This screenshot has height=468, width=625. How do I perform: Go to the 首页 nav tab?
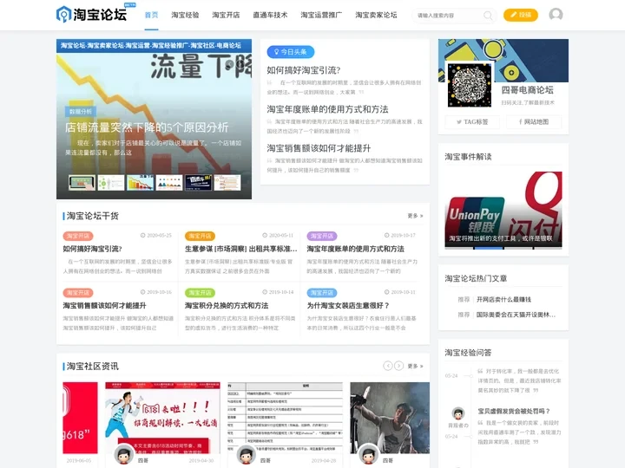tap(151, 15)
